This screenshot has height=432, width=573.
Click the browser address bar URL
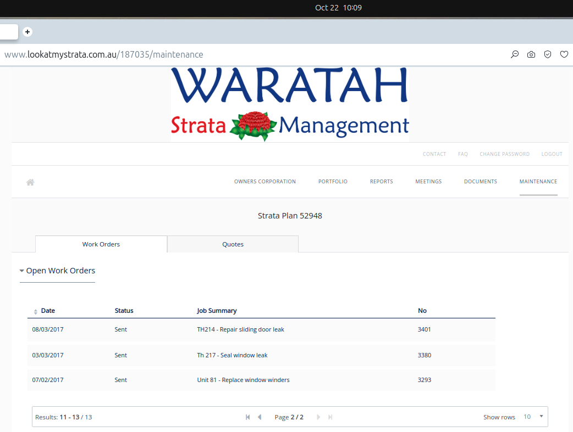point(104,54)
